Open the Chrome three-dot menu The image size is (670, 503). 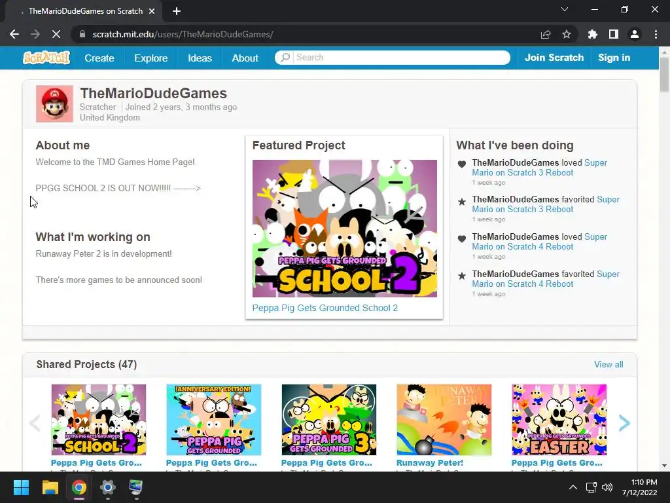pos(656,34)
